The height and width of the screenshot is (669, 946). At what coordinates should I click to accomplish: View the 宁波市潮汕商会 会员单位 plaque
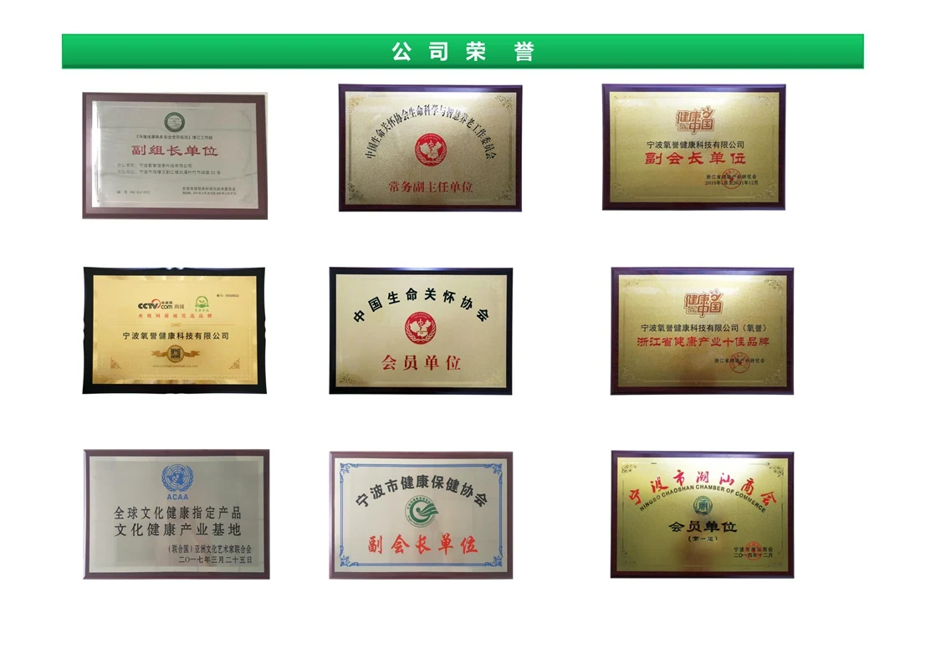pos(703,514)
